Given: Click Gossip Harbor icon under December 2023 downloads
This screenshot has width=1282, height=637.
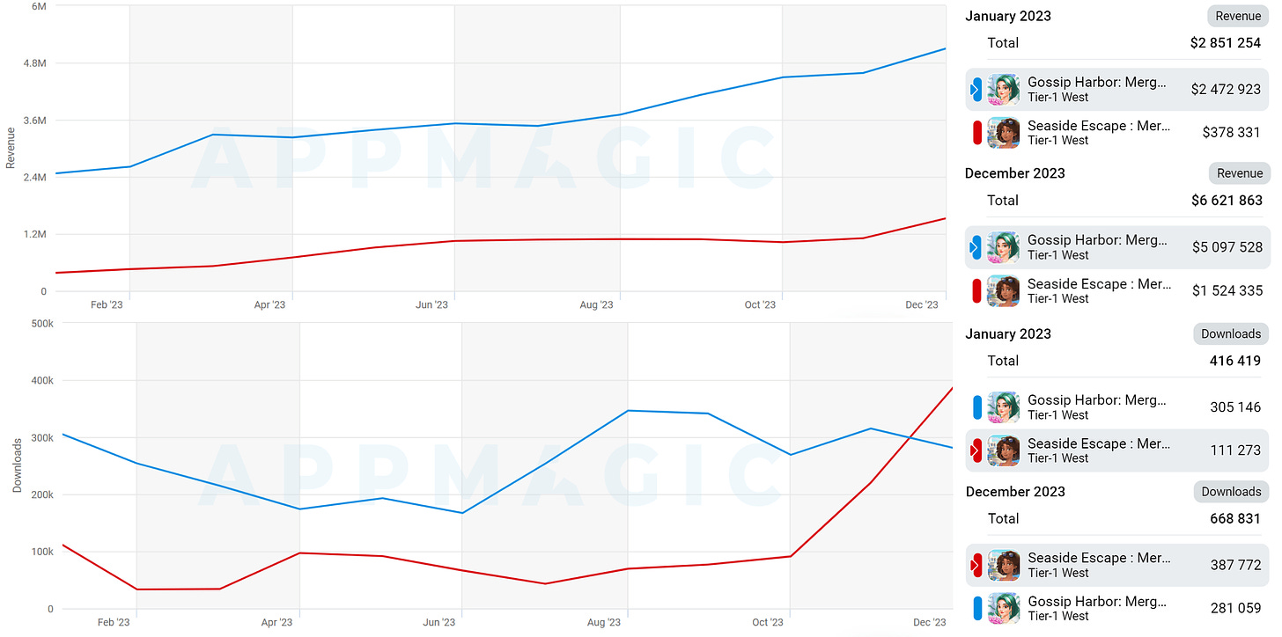Looking at the screenshot, I should tap(1004, 609).
